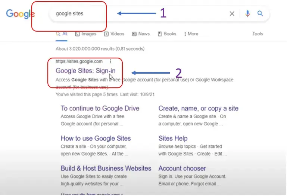
Task: Open the Tools options
Action: click(258, 34)
